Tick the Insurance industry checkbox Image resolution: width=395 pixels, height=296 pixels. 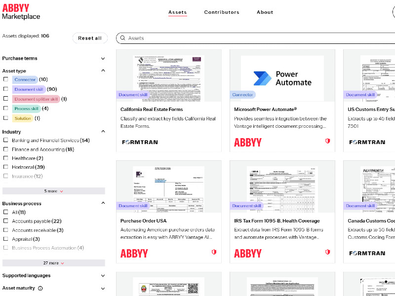(x=6, y=176)
